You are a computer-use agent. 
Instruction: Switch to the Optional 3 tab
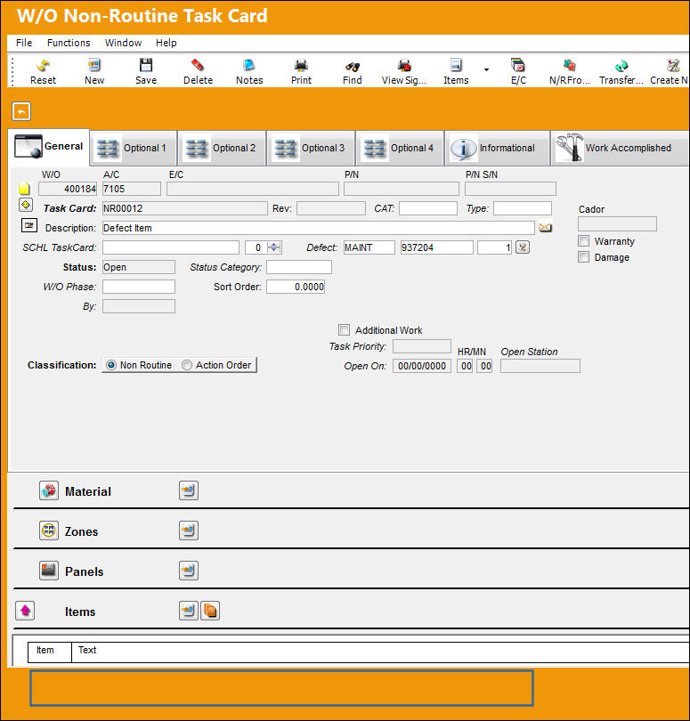coord(312,148)
